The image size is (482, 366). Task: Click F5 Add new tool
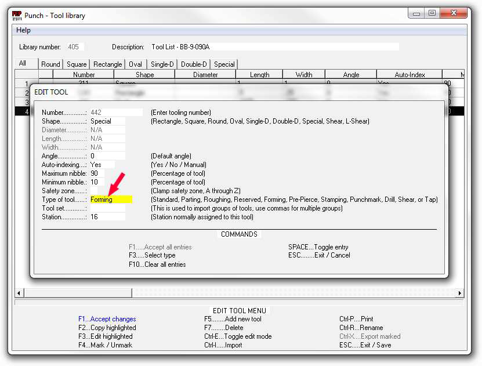(x=233, y=319)
